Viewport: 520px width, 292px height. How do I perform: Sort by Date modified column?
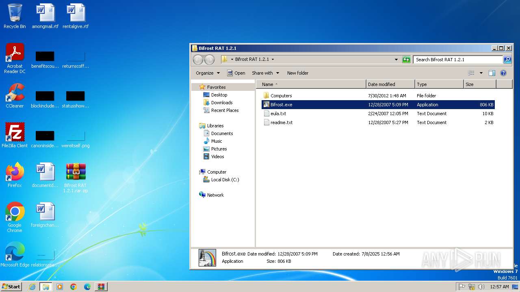pyautogui.click(x=390, y=84)
